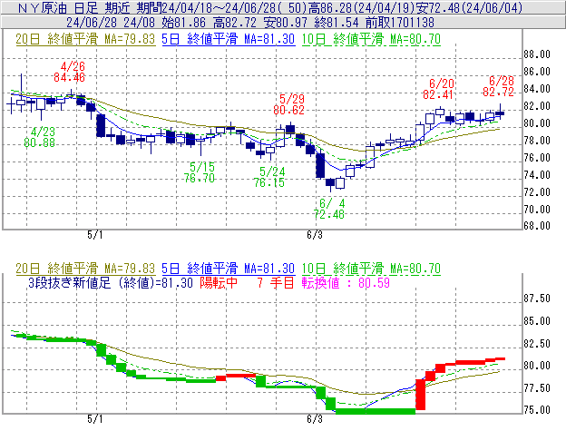This screenshot has width=566, height=431.
Task: Click the upper chart's 5日 終値平滑 MA=81.30 legend
Action: coord(229,39)
